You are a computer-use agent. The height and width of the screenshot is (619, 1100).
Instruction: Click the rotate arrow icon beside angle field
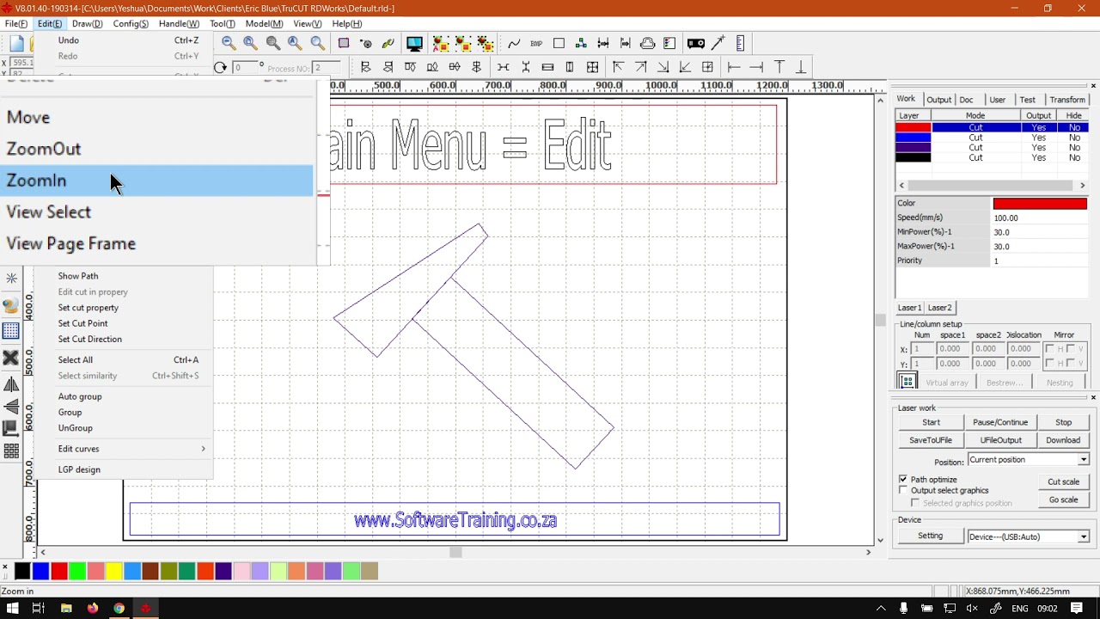pyautogui.click(x=221, y=67)
